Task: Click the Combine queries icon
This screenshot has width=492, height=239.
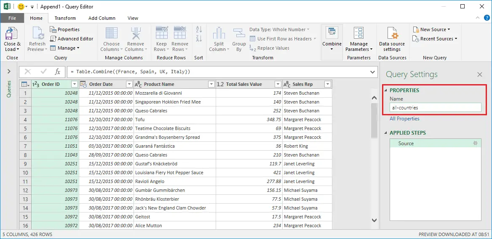Action: (x=332, y=33)
